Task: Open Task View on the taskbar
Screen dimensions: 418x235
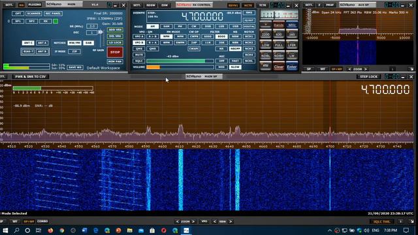Action: pyautogui.click(x=39, y=230)
